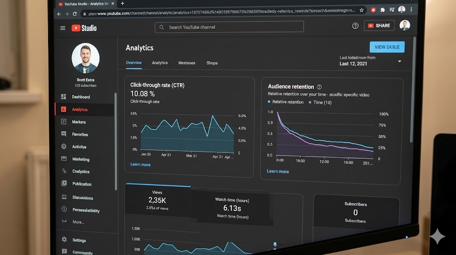The height and width of the screenshot is (255, 456).
Task: Select the Watch time (hours) tab
Action: [x=232, y=208]
